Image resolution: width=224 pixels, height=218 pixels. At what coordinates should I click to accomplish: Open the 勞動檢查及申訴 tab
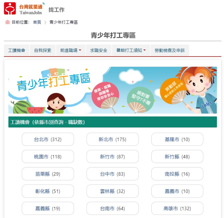coord(170,50)
